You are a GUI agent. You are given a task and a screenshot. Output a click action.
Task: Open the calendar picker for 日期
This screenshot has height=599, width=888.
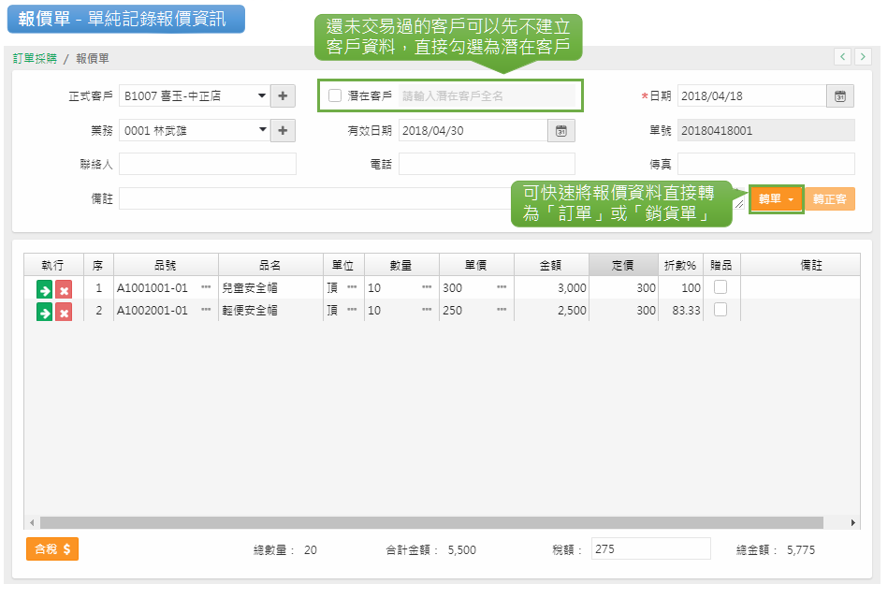click(x=839, y=95)
